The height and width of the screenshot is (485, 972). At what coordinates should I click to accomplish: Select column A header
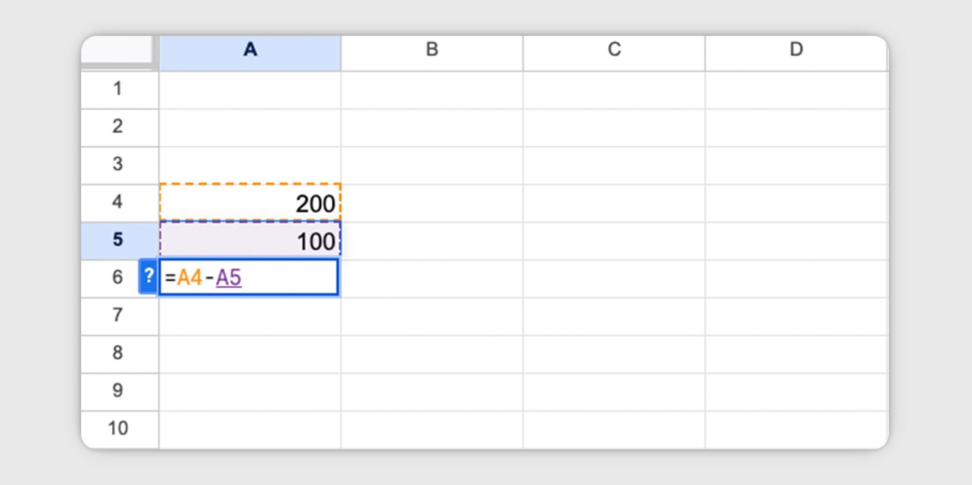[x=250, y=50]
